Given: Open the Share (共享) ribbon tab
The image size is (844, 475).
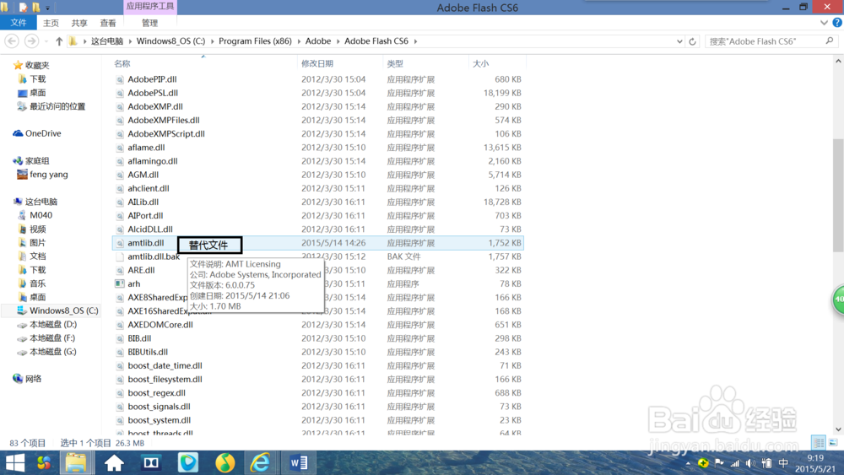Looking at the screenshot, I should coord(79,23).
